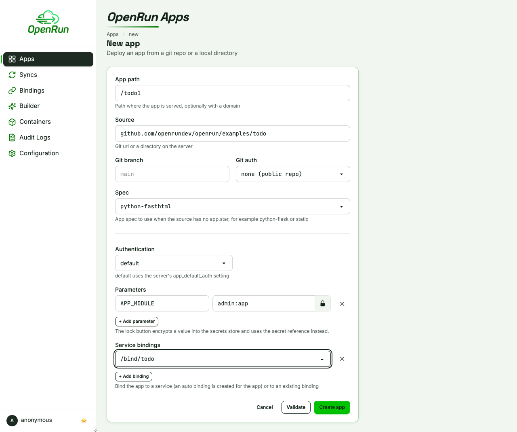517x432 pixels.
Task: Click the Add binding button
Action: point(134,376)
